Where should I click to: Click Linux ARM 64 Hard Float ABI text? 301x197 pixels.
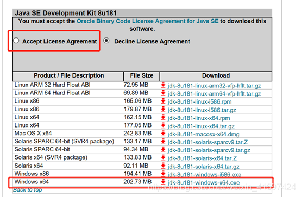tap(52, 93)
